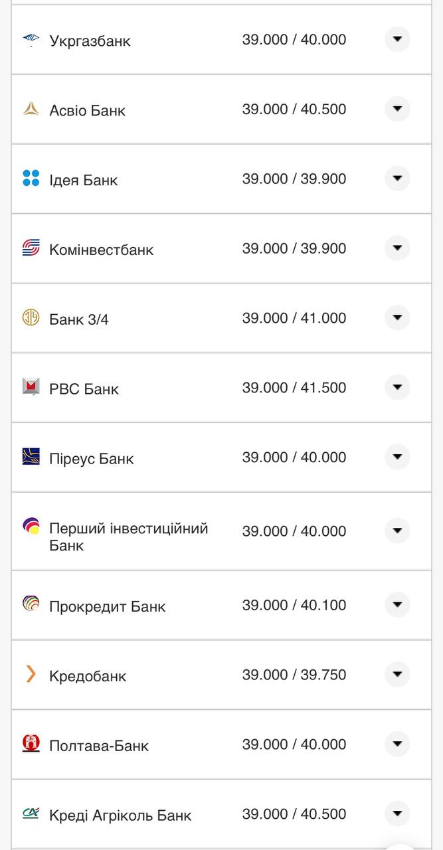Click the Асвіо Банк triangle logo

[30, 108]
